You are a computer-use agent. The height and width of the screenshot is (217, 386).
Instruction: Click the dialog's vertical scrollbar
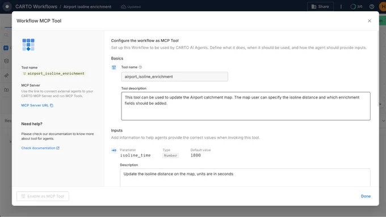coord(377,69)
